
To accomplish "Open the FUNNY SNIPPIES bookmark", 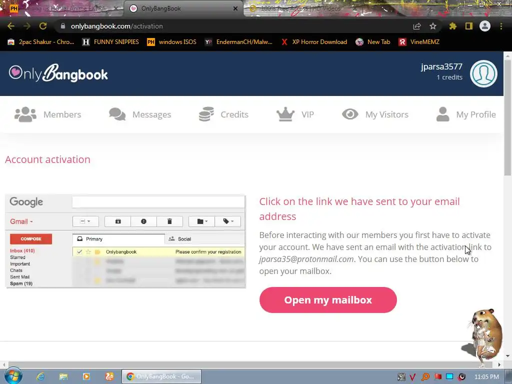I will tap(110, 42).
